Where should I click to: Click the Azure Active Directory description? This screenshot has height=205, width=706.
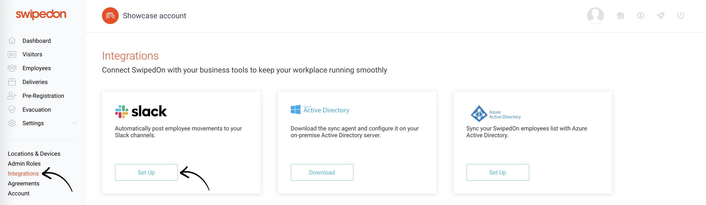526,132
